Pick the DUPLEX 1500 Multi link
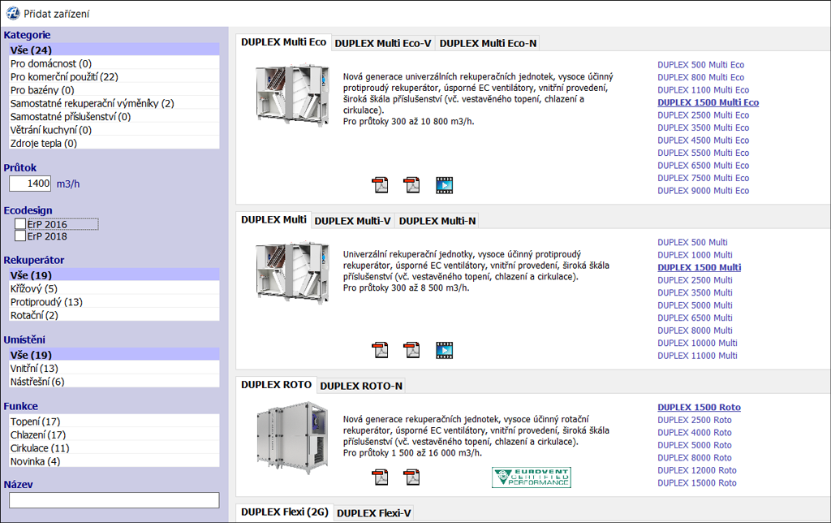 (699, 267)
